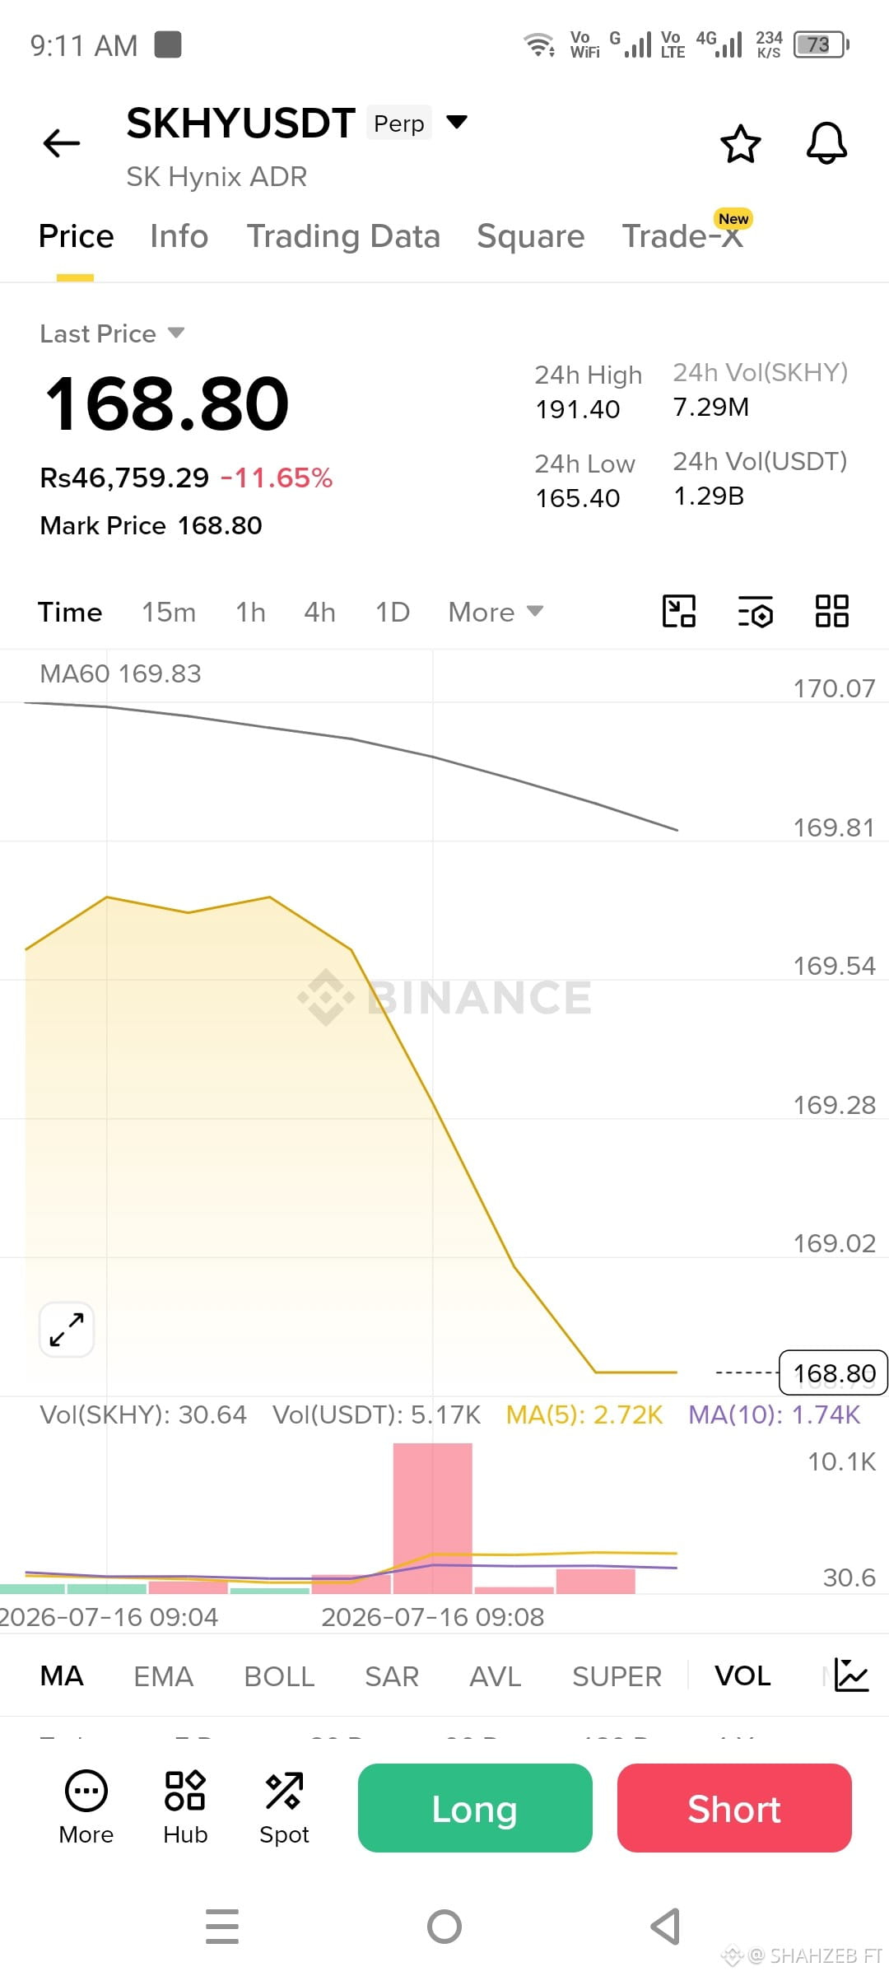Screen dimensions: 889x1976
Task: Tap the back arrow icon
Action: [62, 143]
